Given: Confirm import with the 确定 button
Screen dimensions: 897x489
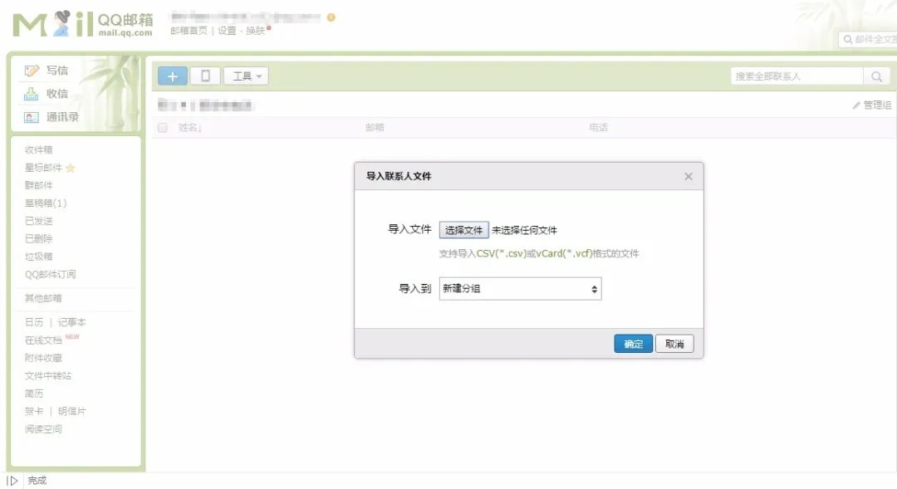Looking at the screenshot, I should (633, 343).
